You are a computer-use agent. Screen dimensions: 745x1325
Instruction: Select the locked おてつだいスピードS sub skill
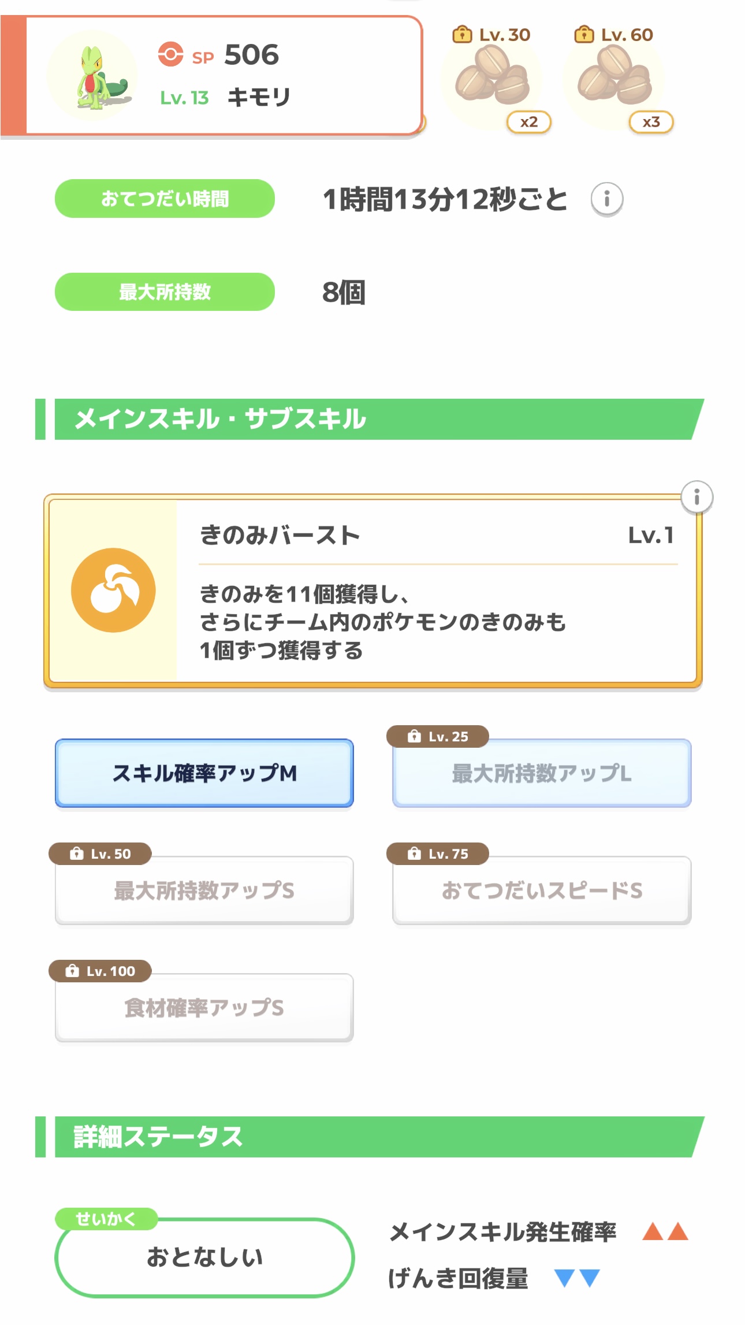pyautogui.click(x=542, y=890)
